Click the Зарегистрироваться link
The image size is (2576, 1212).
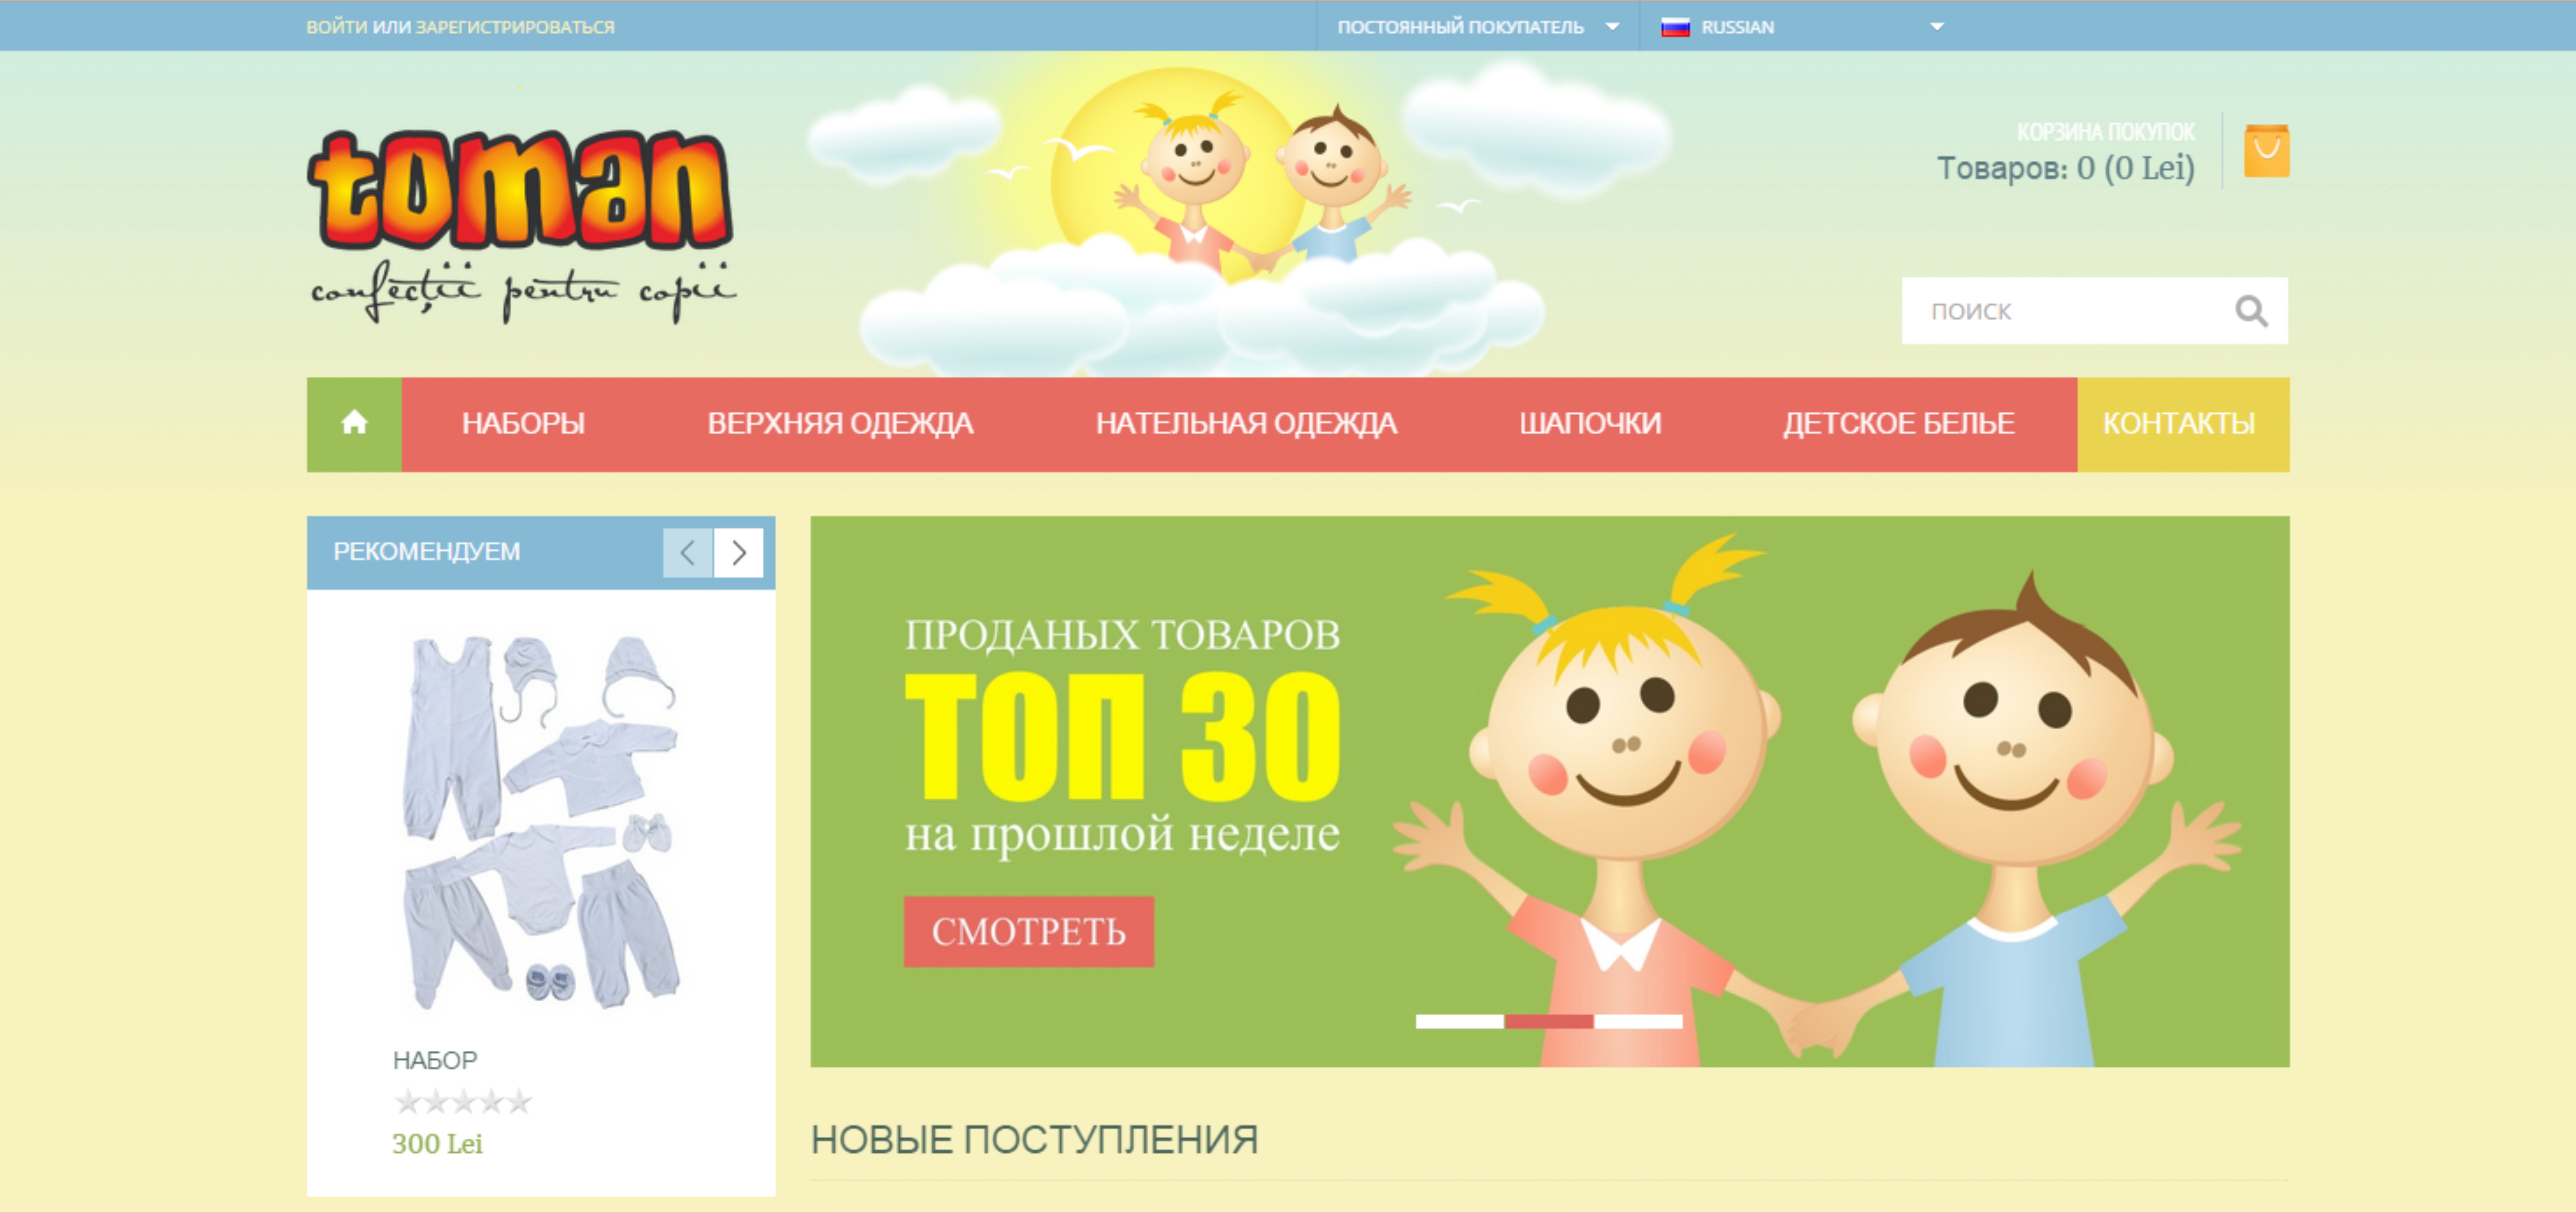coord(515,27)
